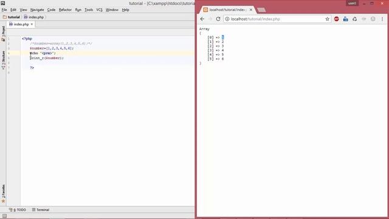Open the Favorites tool window
Viewport: 389px width, 219px height.
pyautogui.click(x=3, y=193)
